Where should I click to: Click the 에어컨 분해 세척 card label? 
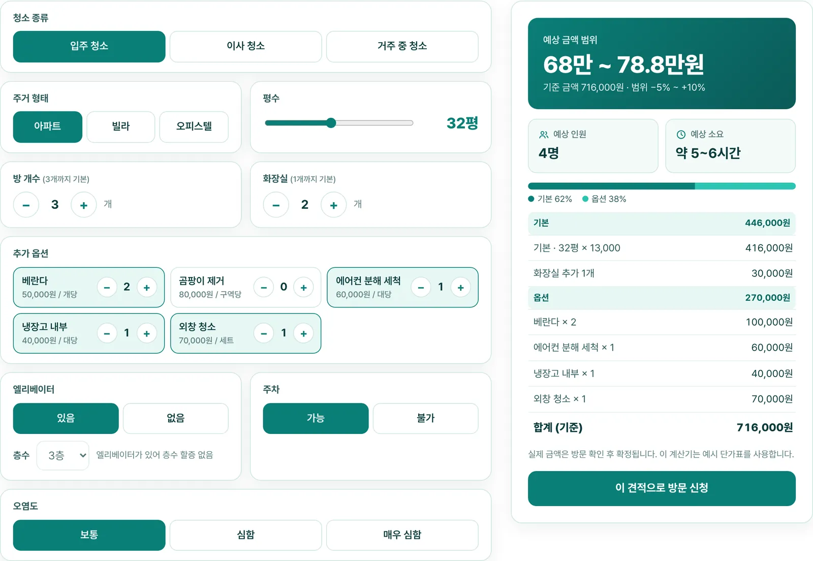[368, 281]
